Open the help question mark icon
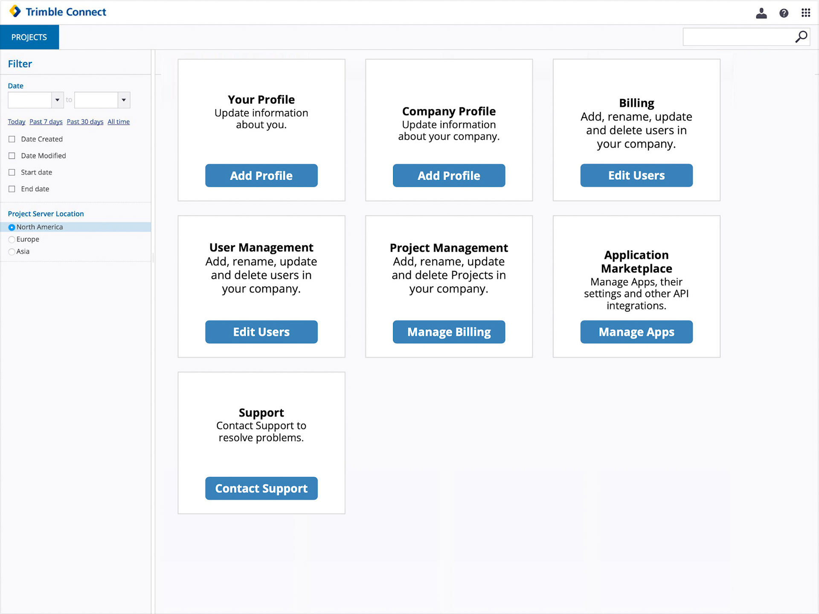This screenshot has width=819, height=614. (784, 13)
